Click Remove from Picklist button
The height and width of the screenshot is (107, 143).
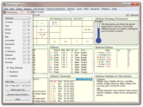[x=18, y=95]
